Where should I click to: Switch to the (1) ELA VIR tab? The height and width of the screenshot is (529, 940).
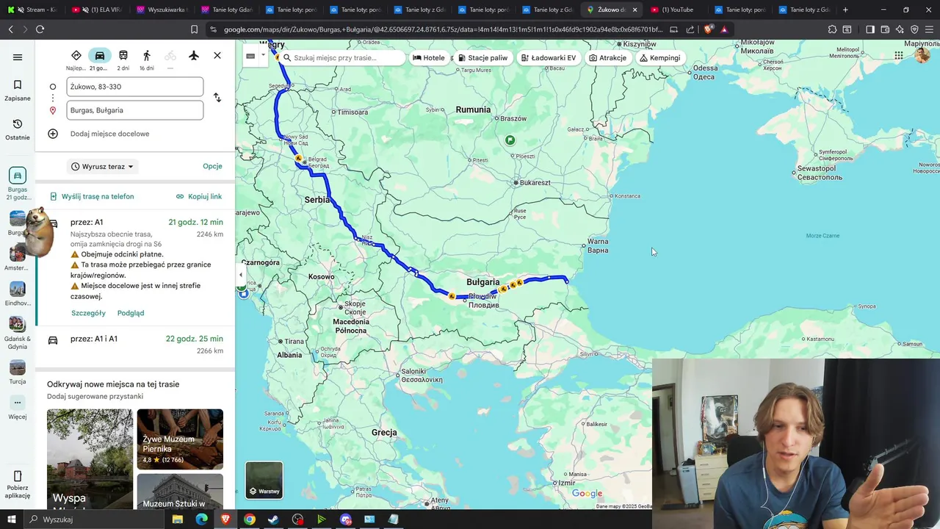(97, 10)
